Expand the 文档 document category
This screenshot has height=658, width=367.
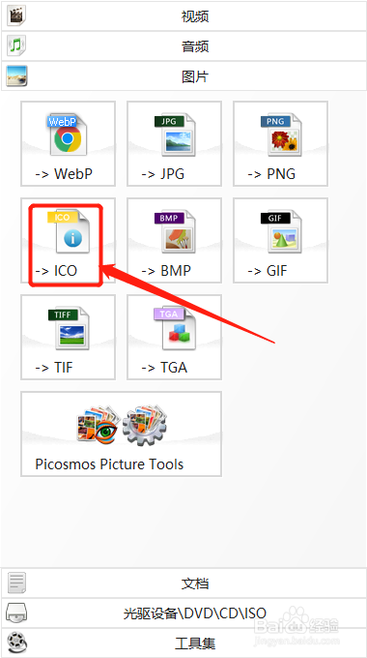183,583
